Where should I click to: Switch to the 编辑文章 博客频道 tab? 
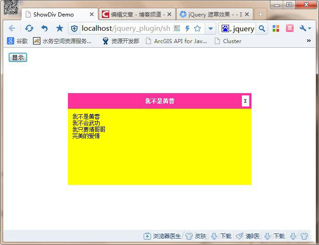click(137, 15)
